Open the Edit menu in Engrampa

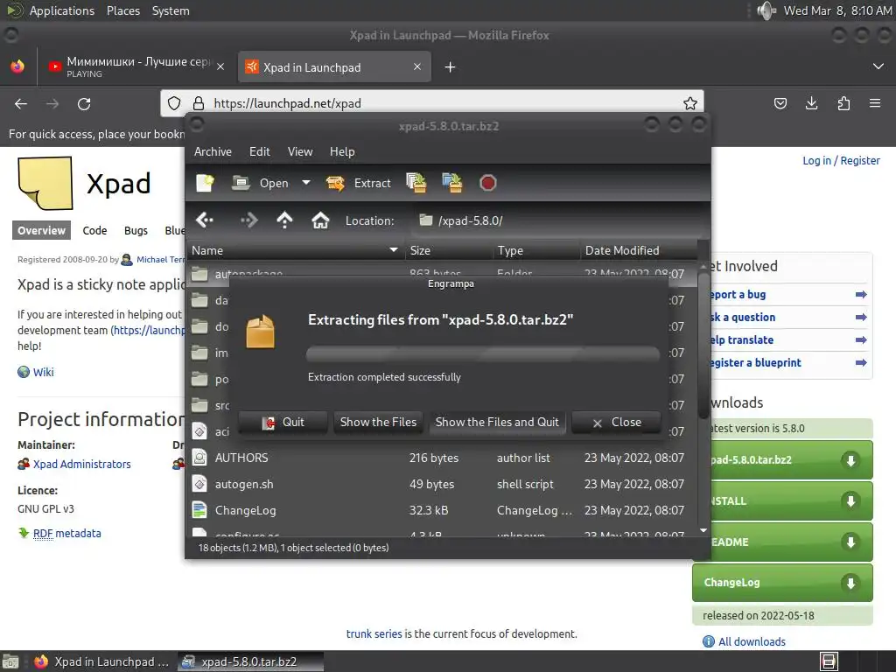tap(259, 151)
